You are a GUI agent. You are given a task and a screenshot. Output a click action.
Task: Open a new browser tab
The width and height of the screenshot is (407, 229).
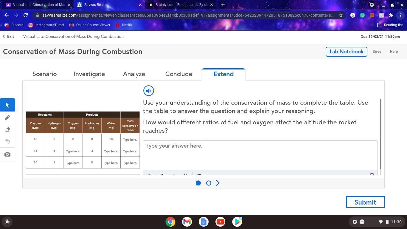[223, 5]
